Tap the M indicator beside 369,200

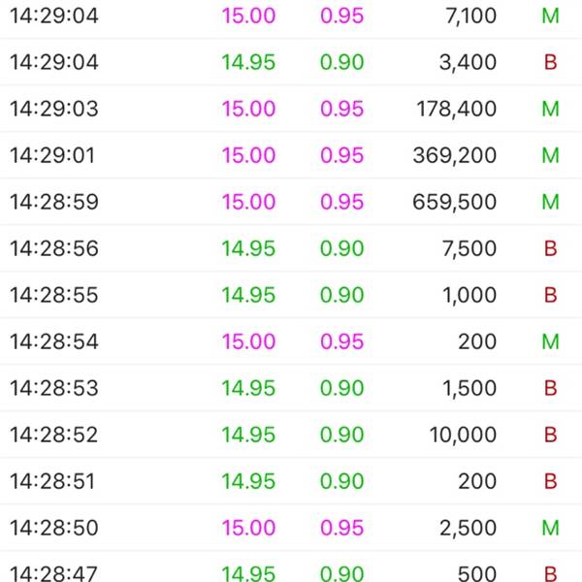click(550, 155)
